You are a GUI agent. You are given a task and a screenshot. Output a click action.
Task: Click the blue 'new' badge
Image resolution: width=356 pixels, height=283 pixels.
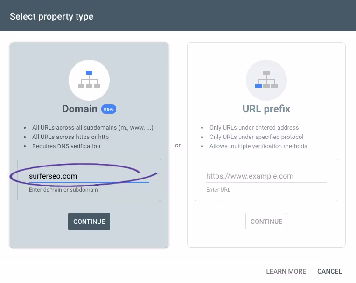pyautogui.click(x=109, y=109)
